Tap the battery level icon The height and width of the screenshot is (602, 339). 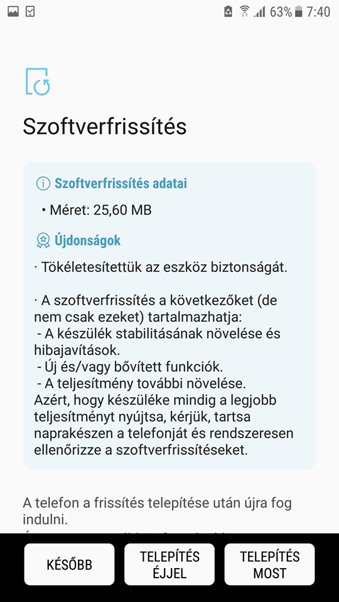pyautogui.click(x=299, y=12)
